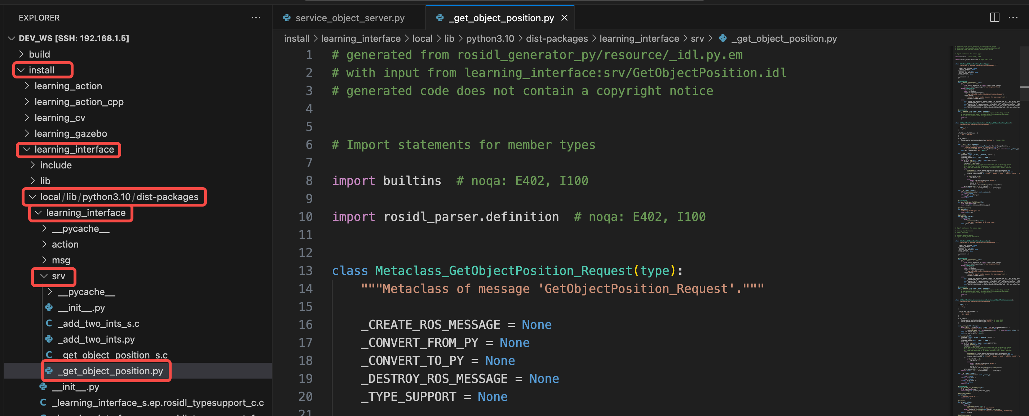Viewport: 1029px width, 416px height.
Task: Click the Python icon in the breadcrumb file name
Action: (723, 38)
